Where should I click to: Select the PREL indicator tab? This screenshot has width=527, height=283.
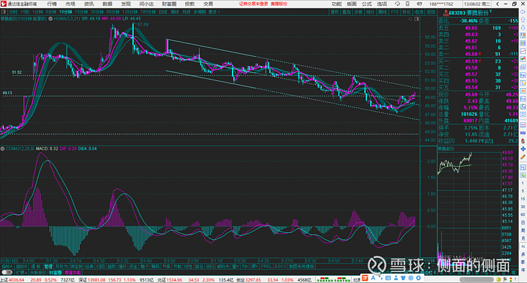pyautogui.click(x=266, y=266)
